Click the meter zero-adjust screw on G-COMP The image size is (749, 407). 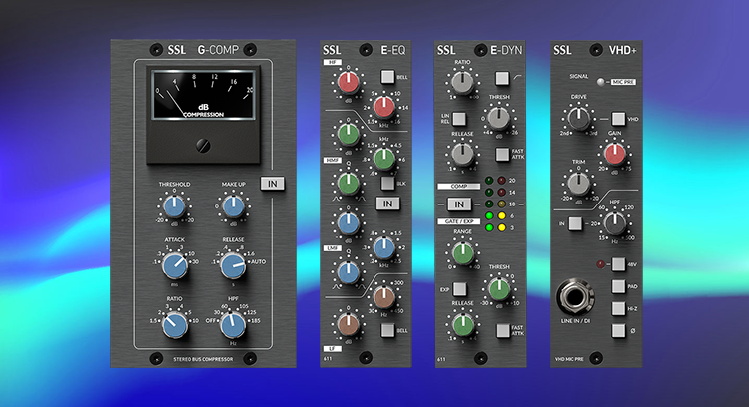coord(203,146)
